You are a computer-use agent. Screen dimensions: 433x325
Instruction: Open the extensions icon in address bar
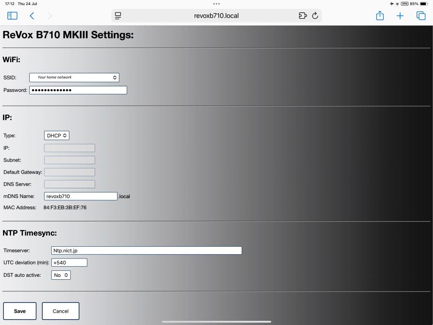click(x=303, y=16)
